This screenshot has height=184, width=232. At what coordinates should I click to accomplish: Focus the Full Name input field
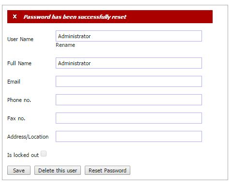[129, 63]
